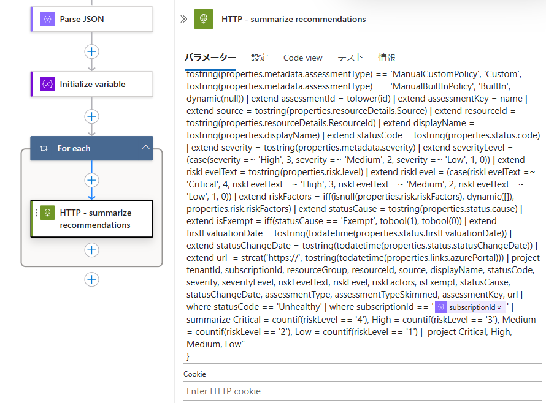The height and width of the screenshot is (403, 546).
Task: Add a step after Initialize variable
Action: (91, 116)
